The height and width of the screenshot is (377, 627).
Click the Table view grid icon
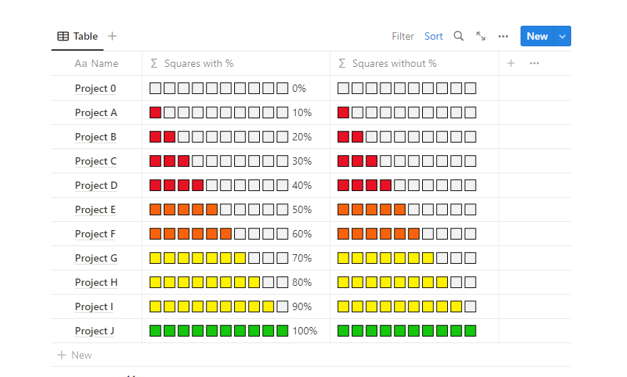pyautogui.click(x=63, y=36)
